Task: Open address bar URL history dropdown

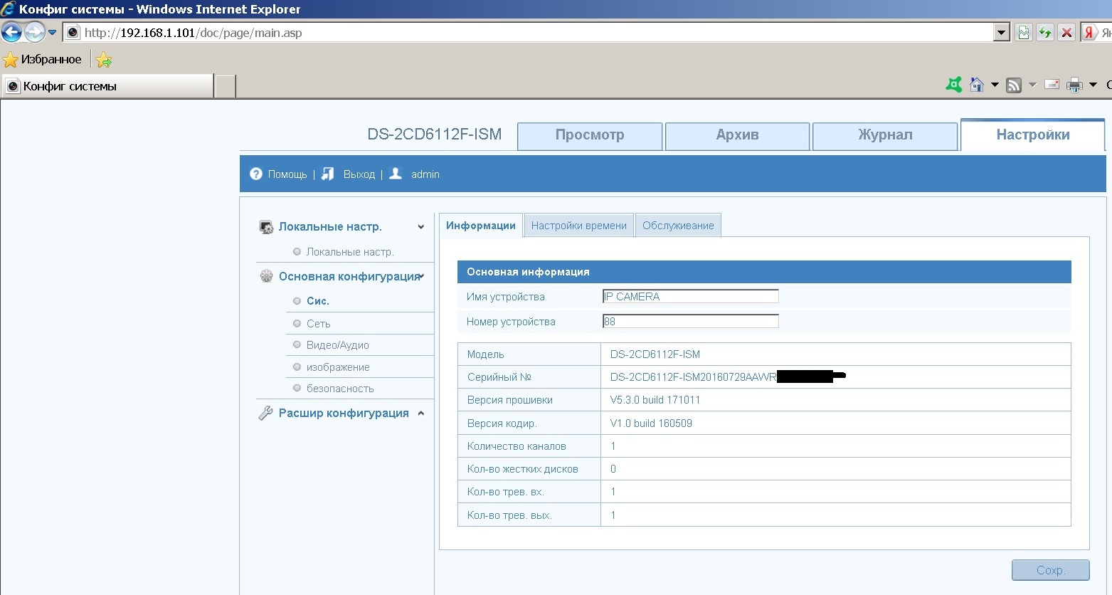Action: (1002, 33)
